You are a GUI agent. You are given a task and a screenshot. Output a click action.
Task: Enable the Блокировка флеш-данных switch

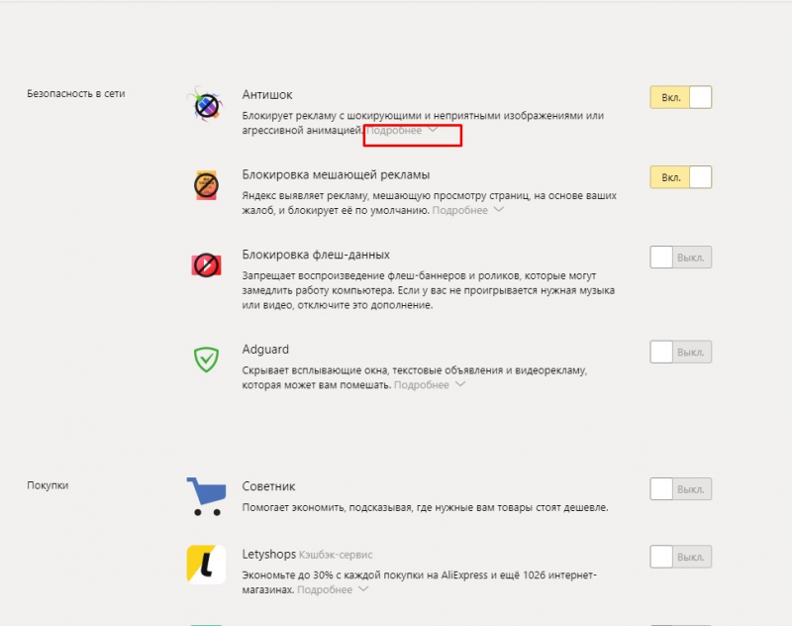click(680, 258)
